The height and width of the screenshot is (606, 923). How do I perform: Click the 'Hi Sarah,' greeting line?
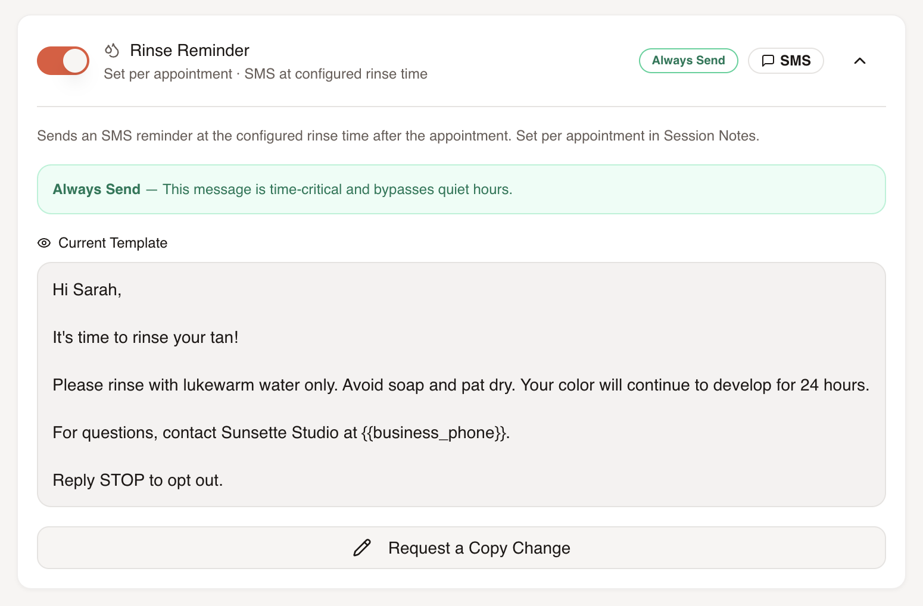click(87, 290)
